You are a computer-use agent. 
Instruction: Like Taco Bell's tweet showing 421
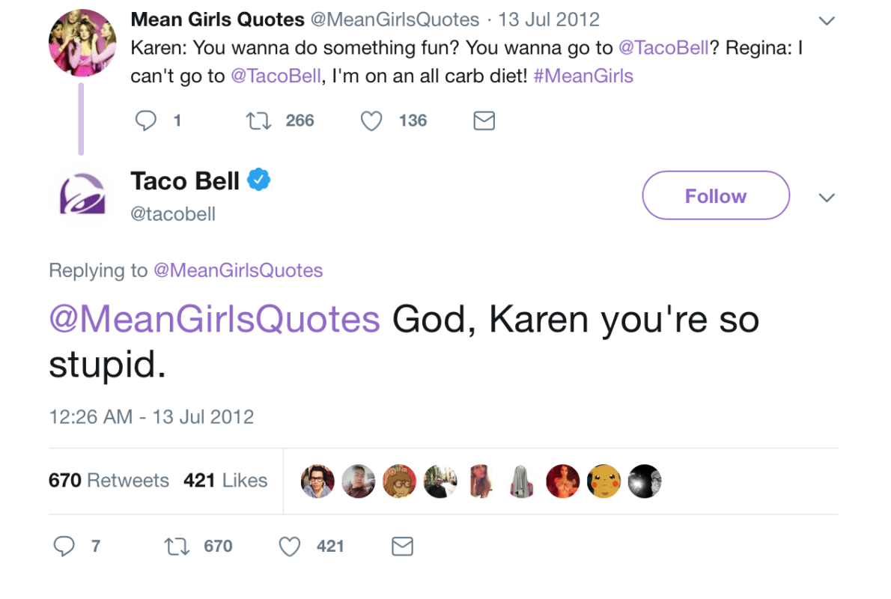290,547
